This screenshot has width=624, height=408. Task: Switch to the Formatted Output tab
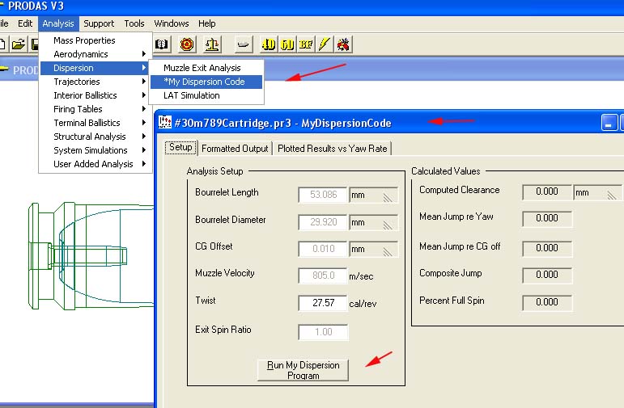pos(235,149)
